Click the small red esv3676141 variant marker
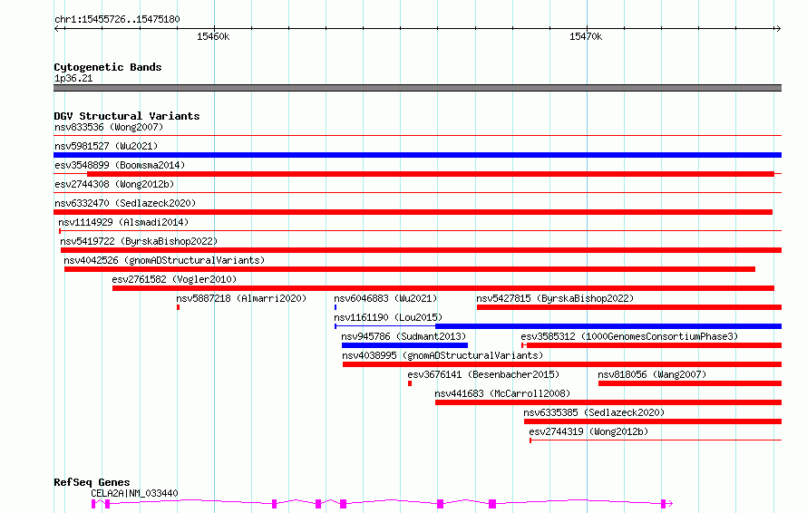This screenshot has height=513, width=807. (x=410, y=383)
